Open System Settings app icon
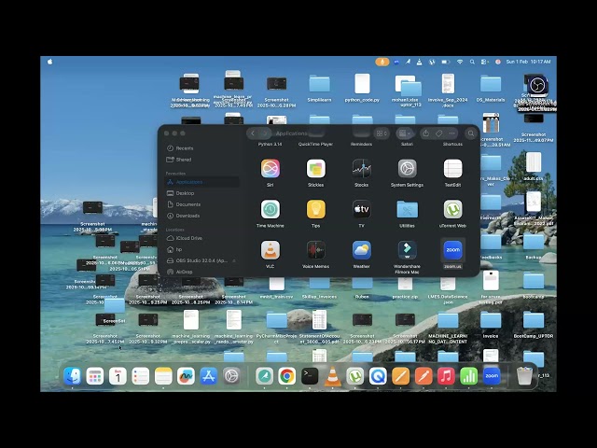The width and height of the screenshot is (597, 448). point(407,169)
